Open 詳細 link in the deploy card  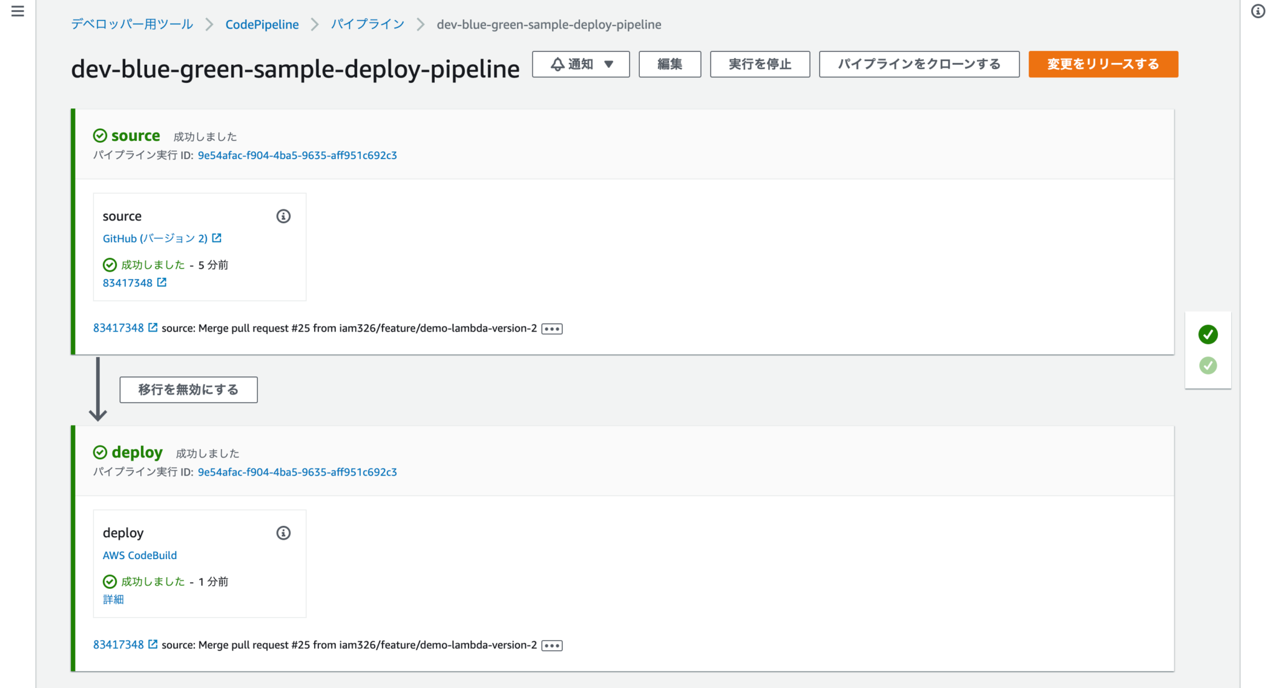(113, 599)
